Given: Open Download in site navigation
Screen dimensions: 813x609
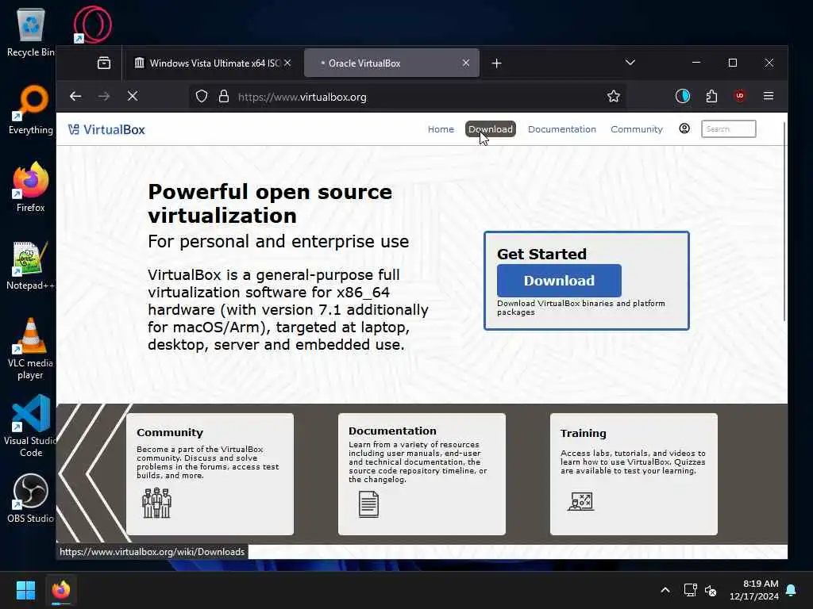Looking at the screenshot, I should tap(490, 129).
